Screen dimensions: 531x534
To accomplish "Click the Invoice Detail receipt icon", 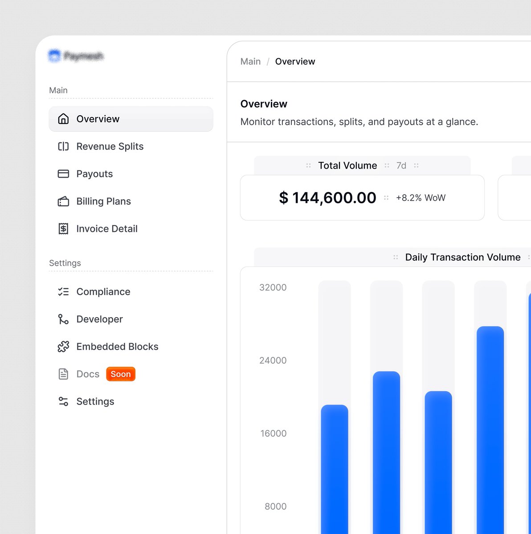I will (63, 229).
